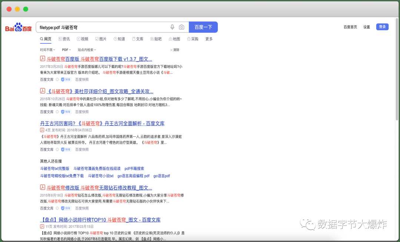Viewport: 400px width, 242px height.
Task: Click related search pdf书籍搜索
Action: (x=134, y=169)
